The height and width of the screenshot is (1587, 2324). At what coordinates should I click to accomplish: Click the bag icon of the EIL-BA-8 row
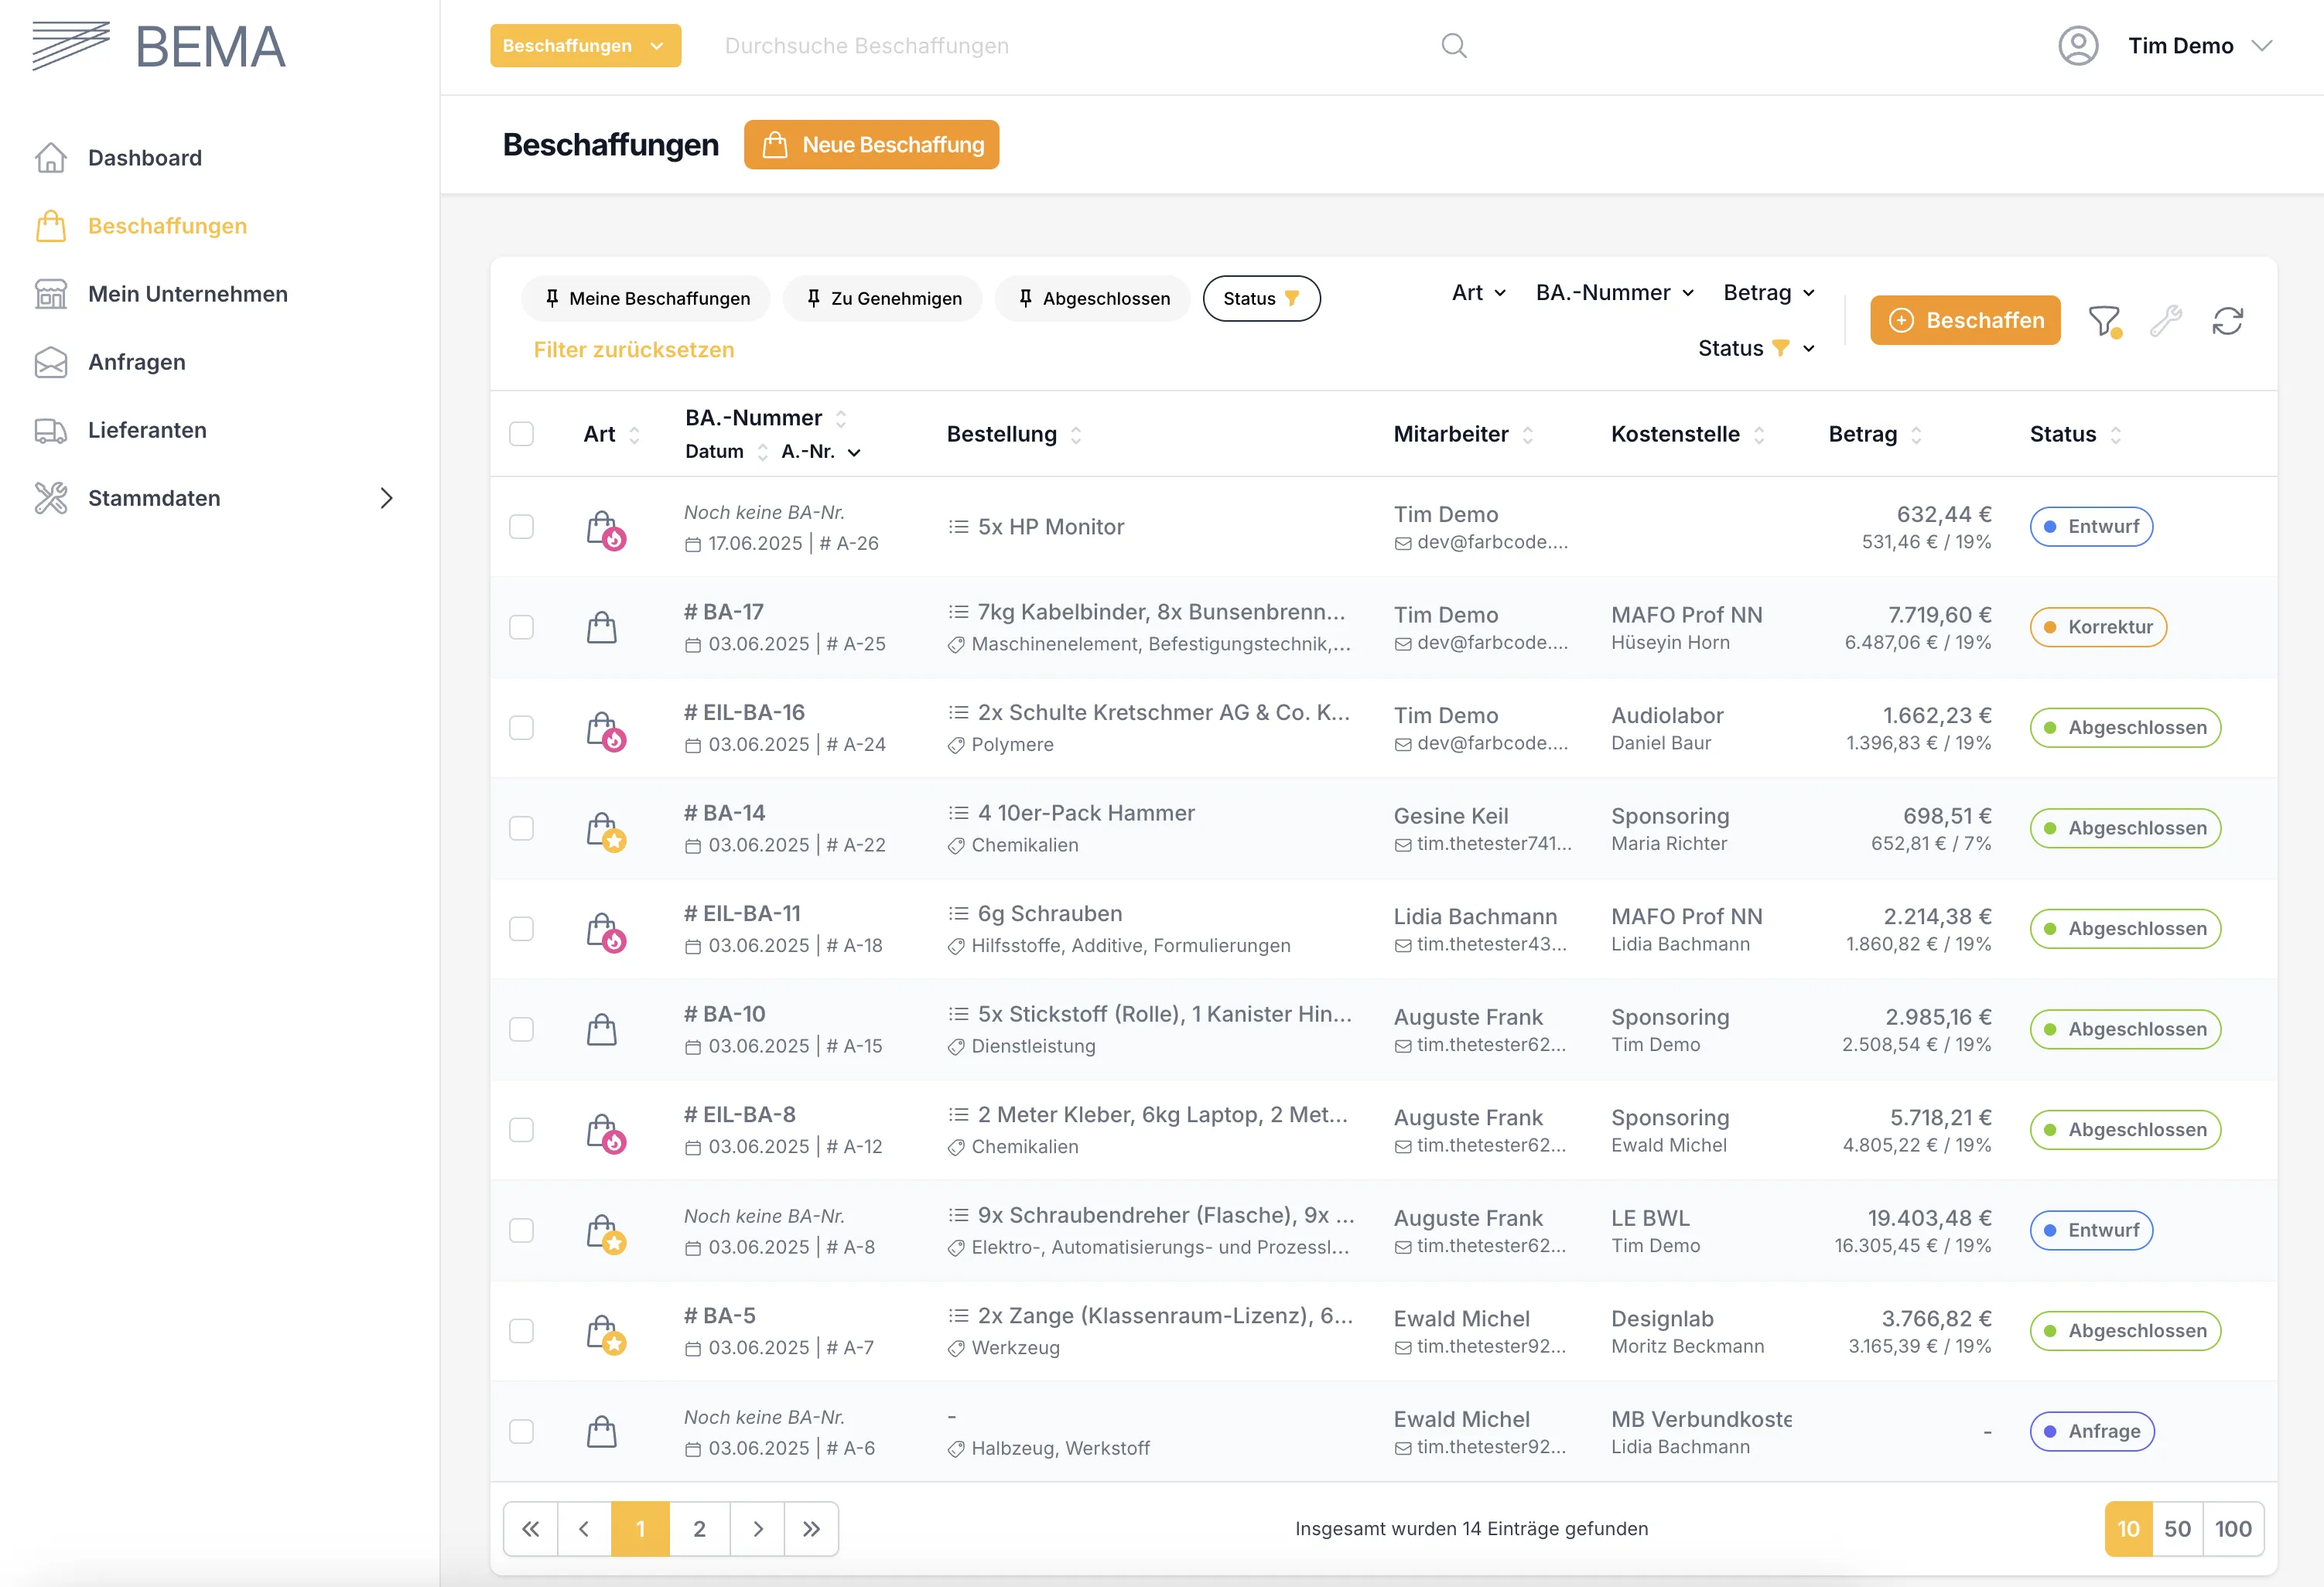tap(605, 1132)
